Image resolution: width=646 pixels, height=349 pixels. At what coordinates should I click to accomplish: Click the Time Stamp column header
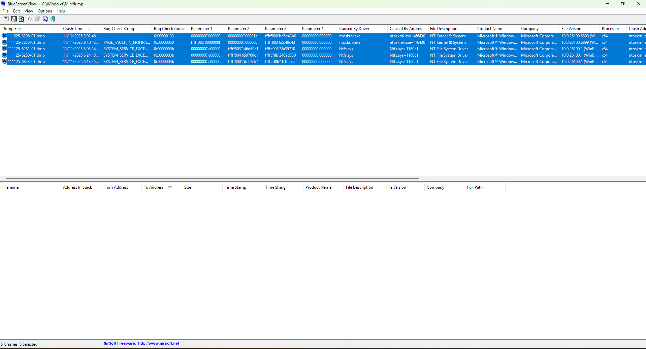coord(243,187)
